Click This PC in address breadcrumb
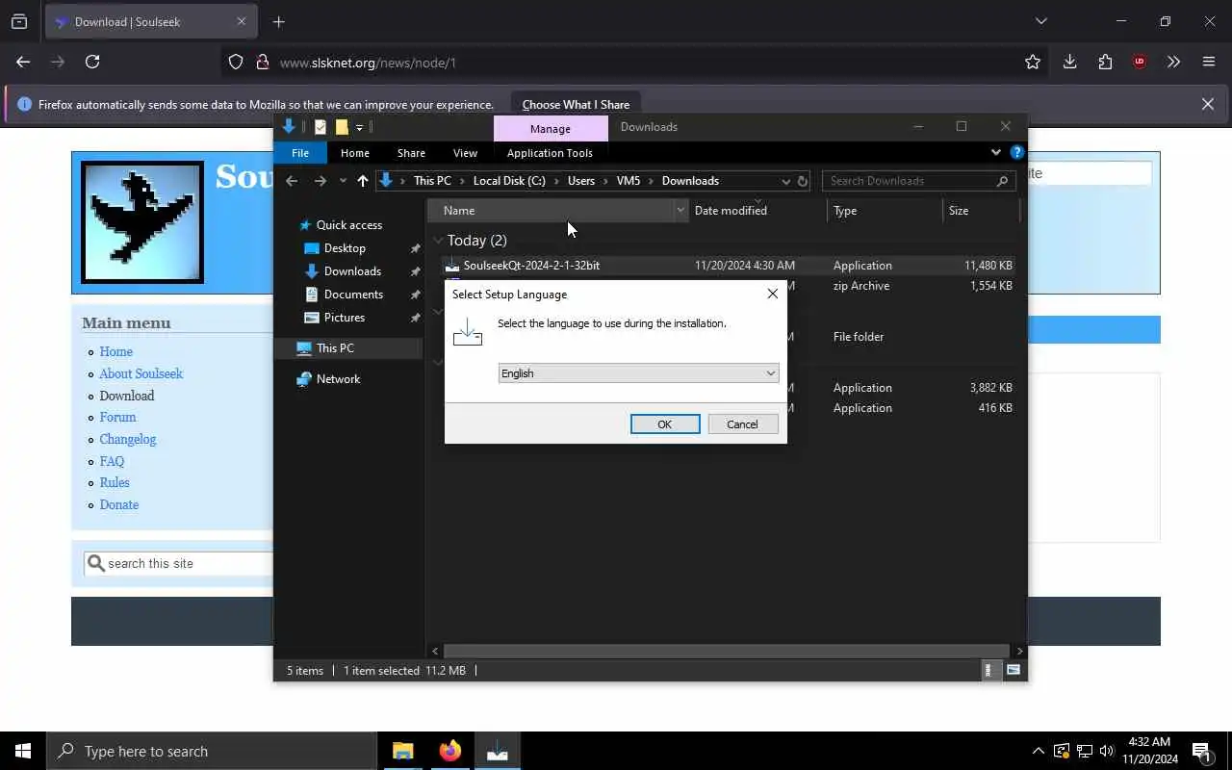This screenshot has width=1232, height=770. [432, 181]
